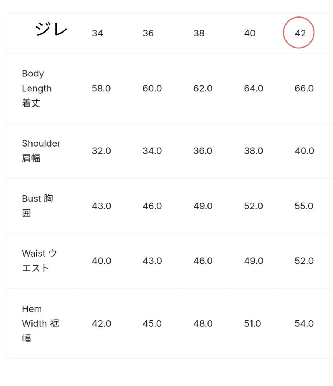Click Shoulder value 32.0 for size 34

point(101,151)
